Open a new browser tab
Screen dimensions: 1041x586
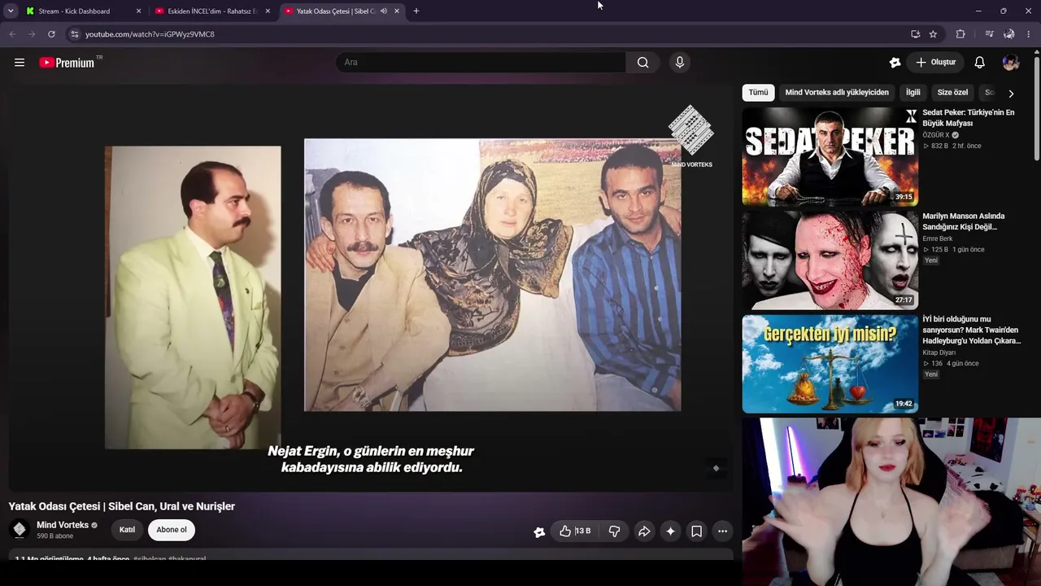tap(416, 11)
